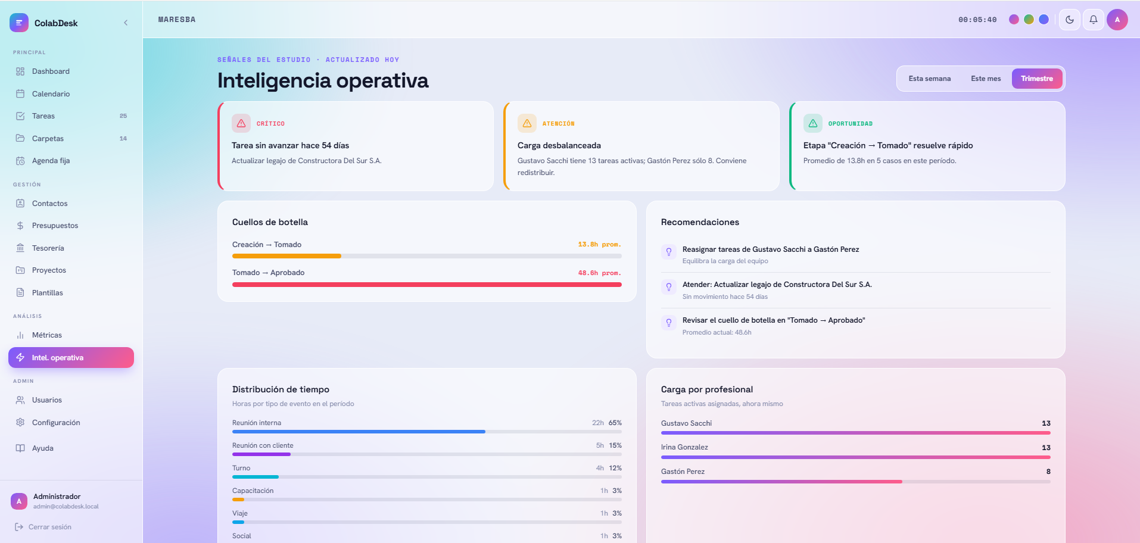Click the Ayuda book icon
This screenshot has width=1140, height=543.
20,448
